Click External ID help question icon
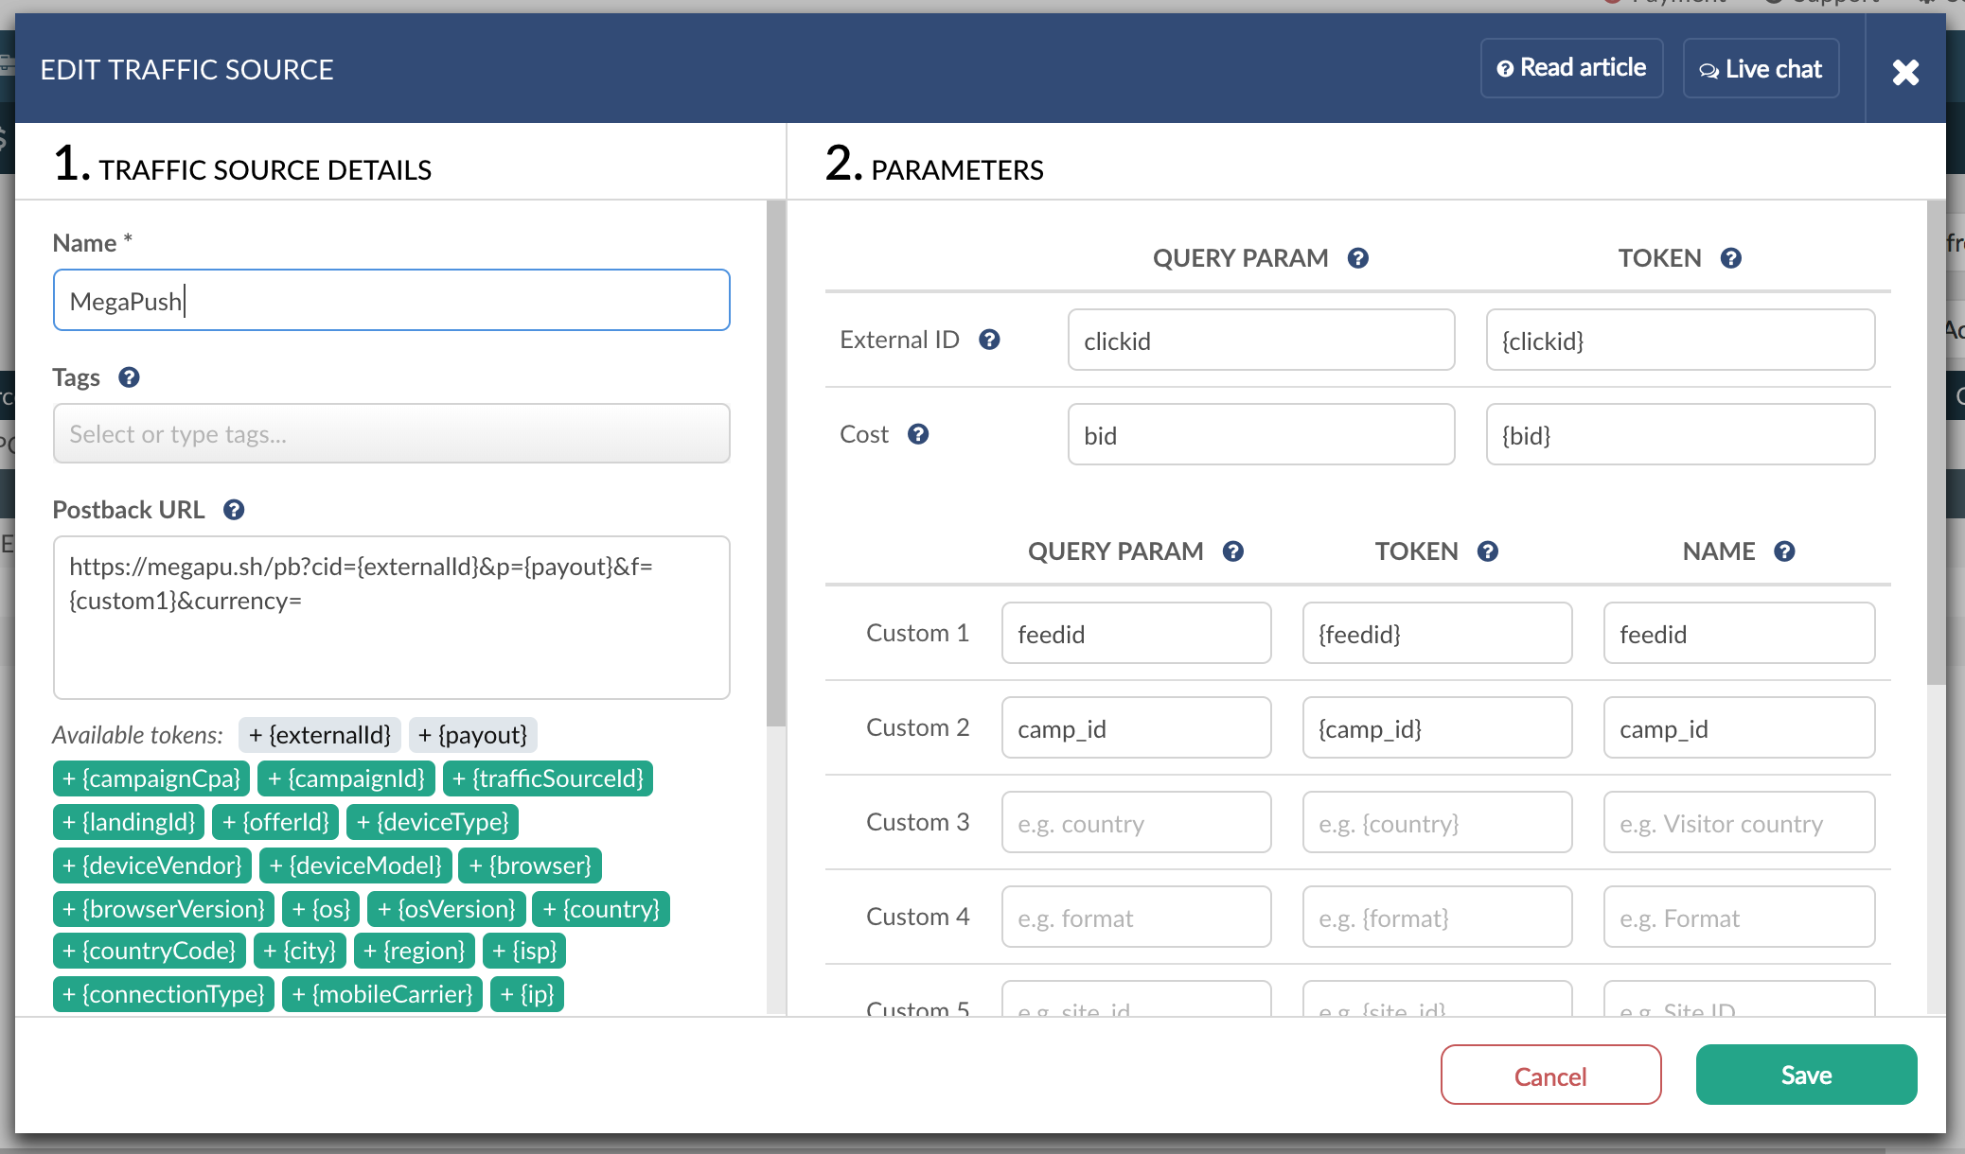The height and width of the screenshot is (1154, 1965). coord(989,340)
